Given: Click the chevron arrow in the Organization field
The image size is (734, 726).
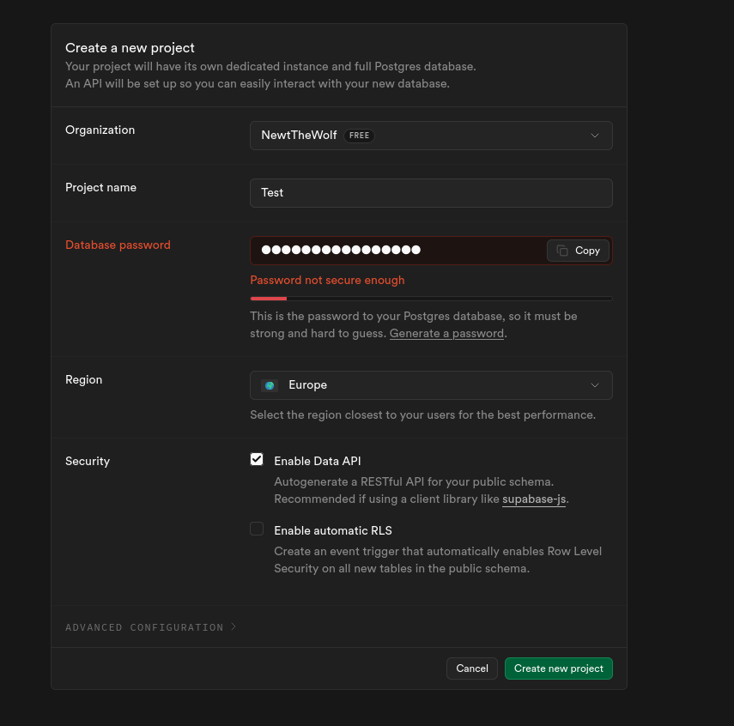Looking at the screenshot, I should pos(595,136).
